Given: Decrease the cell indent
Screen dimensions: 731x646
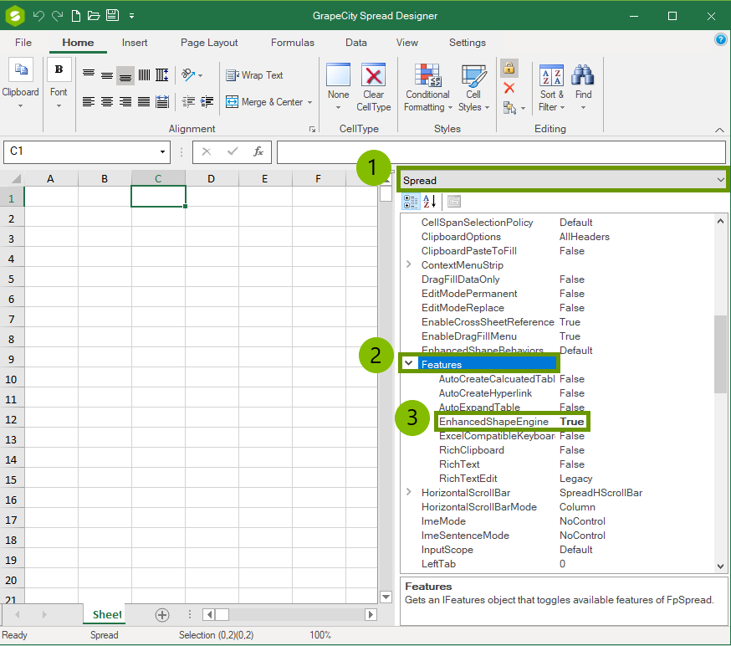Looking at the screenshot, I should click(x=188, y=102).
